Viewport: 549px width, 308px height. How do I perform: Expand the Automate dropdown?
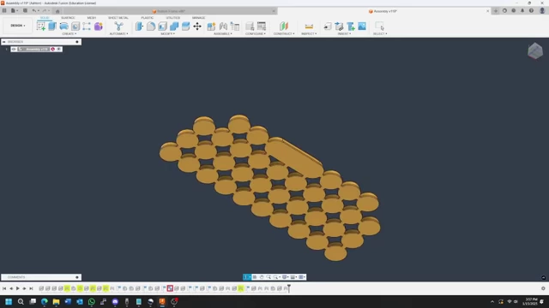[118, 34]
